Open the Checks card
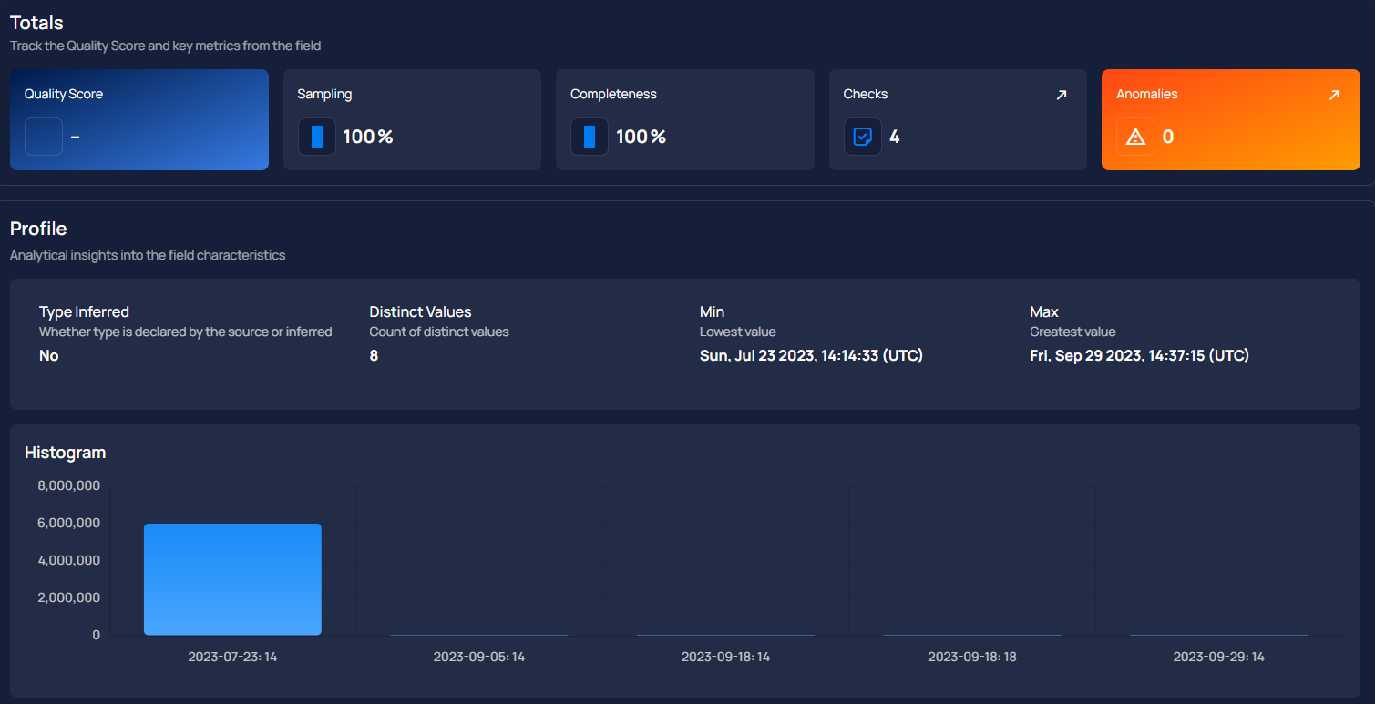1375x704 pixels. click(x=958, y=119)
